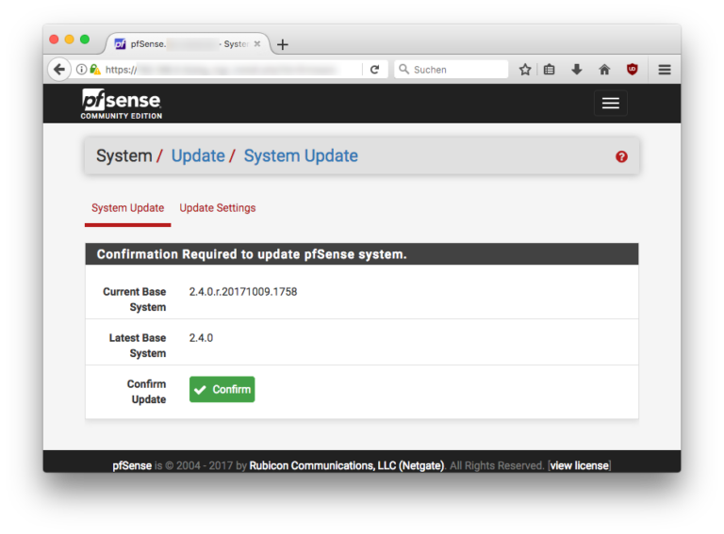Image resolution: width=724 pixels, height=534 pixels.
Task: Click the Update breadcrumb link
Action: click(198, 156)
